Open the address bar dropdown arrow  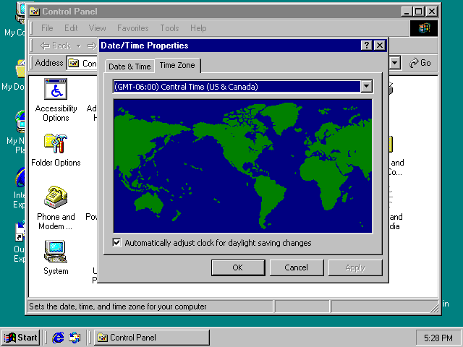tap(394, 63)
